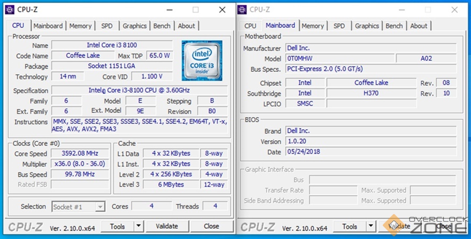Open the Memory tab in right window
The image size is (471, 239).
click(x=313, y=26)
